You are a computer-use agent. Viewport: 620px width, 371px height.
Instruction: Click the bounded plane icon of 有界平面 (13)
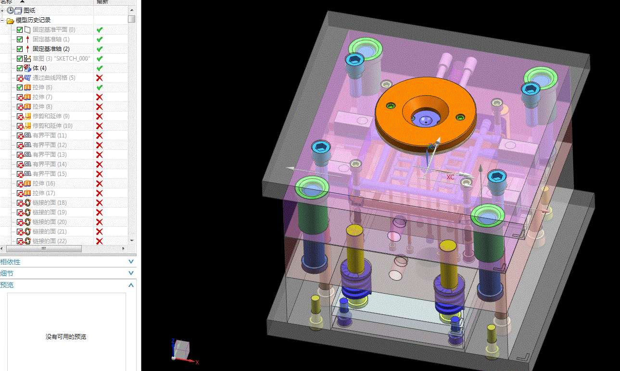27,155
